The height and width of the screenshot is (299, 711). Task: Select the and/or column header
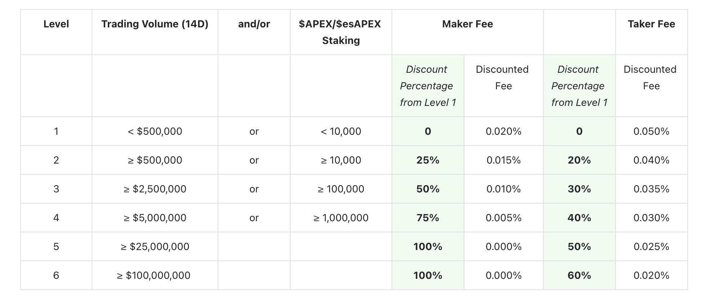[x=254, y=24]
